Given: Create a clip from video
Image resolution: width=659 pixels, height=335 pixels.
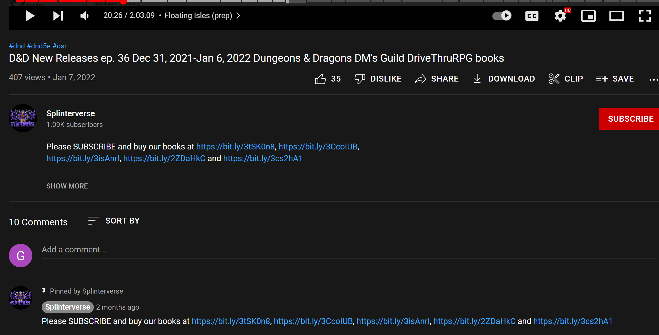Looking at the screenshot, I should 566,79.
